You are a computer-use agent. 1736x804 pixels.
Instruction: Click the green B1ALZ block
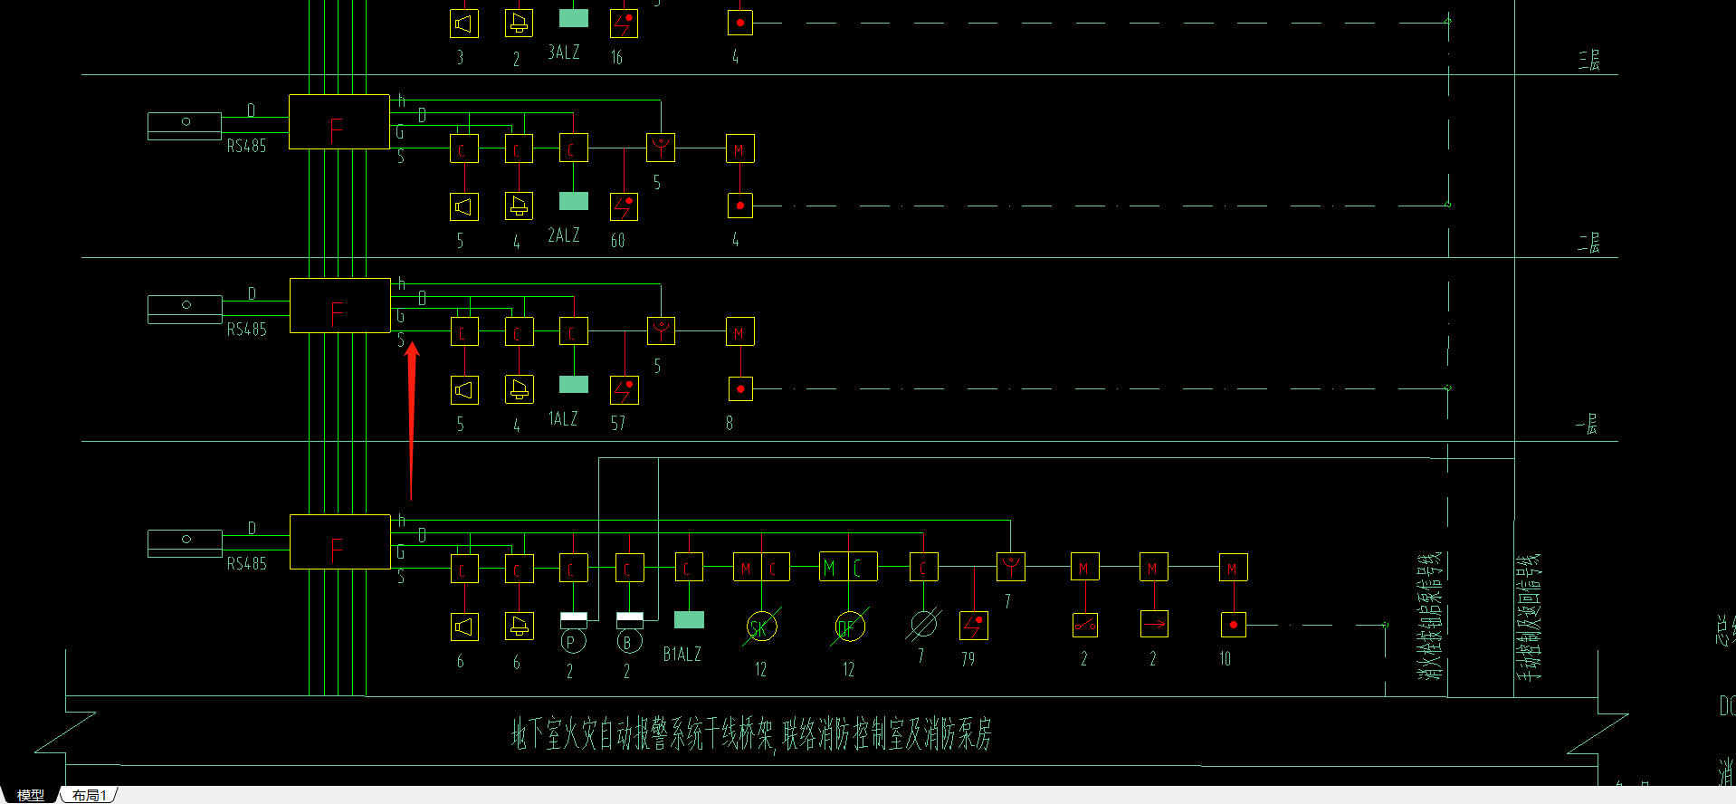click(689, 619)
